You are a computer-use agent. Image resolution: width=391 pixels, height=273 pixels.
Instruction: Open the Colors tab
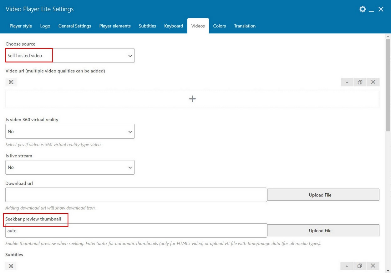[219, 26]
